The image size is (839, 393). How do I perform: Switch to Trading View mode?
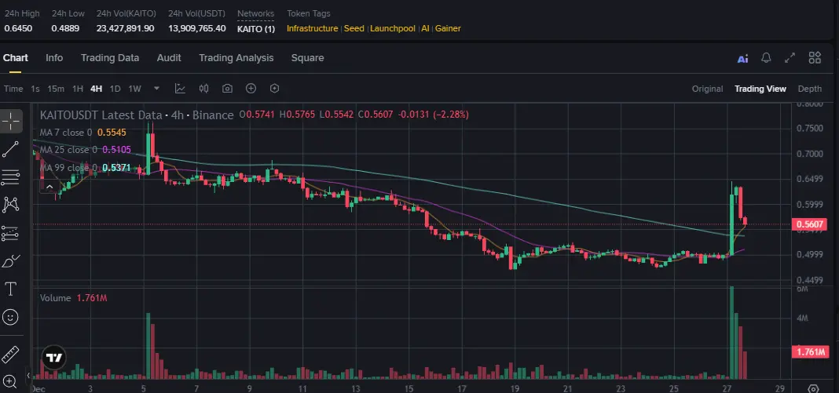(x=760, y=89)
